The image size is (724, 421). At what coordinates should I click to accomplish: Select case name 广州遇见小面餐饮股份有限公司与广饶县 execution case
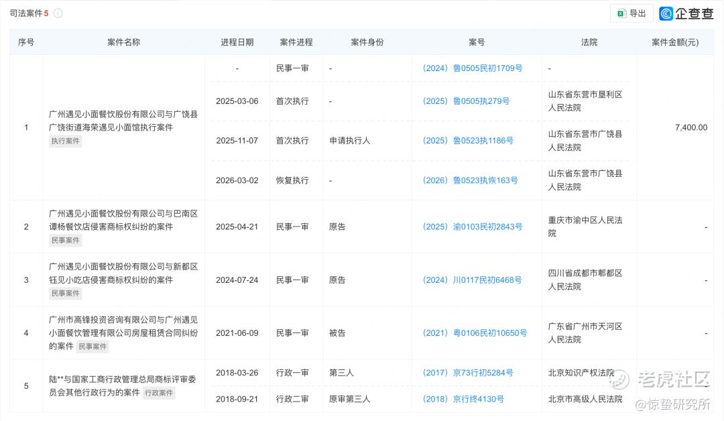tap(123, 121)
